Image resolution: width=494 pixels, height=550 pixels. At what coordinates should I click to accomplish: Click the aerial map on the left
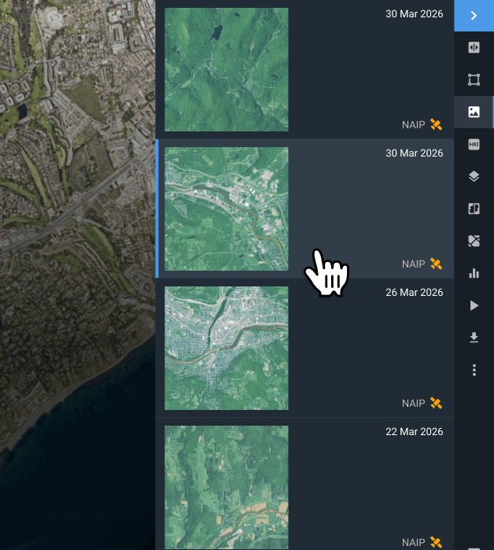(77, 275)
